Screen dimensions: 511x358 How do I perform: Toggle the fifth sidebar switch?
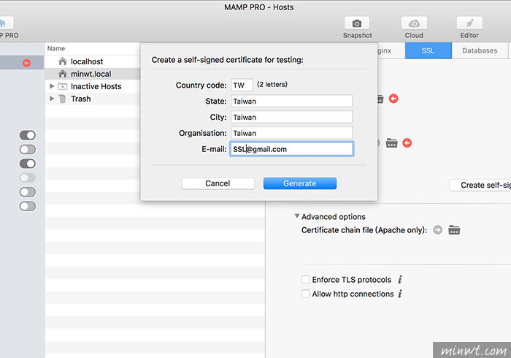coord(28,191)
